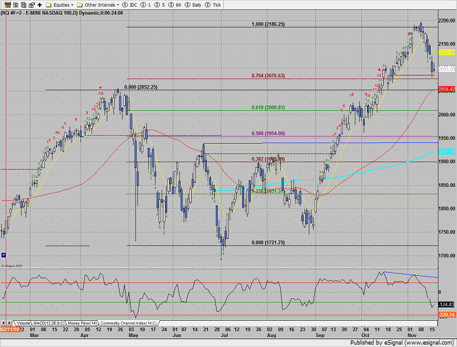Image resolution: width=457 pixels, height=347 pixels.
Task: Switch to the Daily interval
Action: point(193,5)
